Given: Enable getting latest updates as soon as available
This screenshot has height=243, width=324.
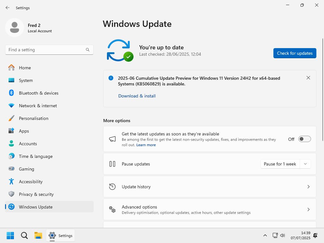Looking at the screenshot, I should [304, 139].
